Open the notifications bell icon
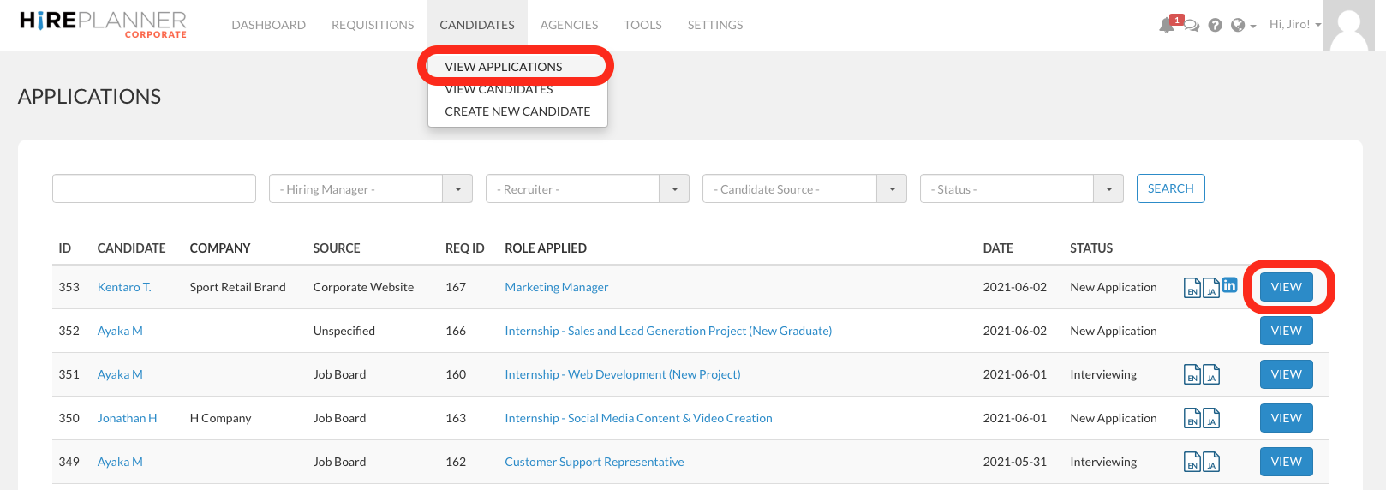This screenshot has height=490, width=1386. (x=1167, y=25)
